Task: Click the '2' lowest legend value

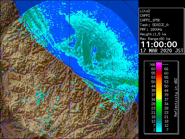Action: point(154,130)
